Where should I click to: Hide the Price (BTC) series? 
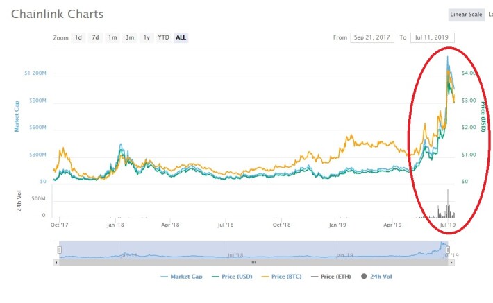pyautogui.click(x=282, y=276)
